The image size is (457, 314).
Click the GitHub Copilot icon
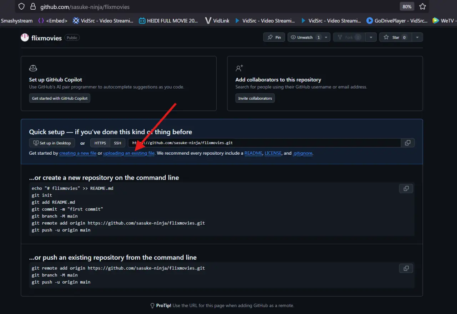(x=33, y=68)
